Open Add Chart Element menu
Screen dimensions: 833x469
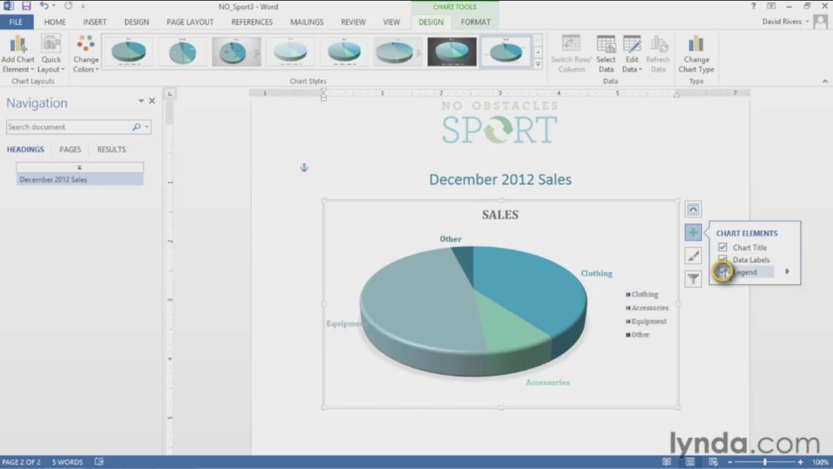tap(18, 55)
